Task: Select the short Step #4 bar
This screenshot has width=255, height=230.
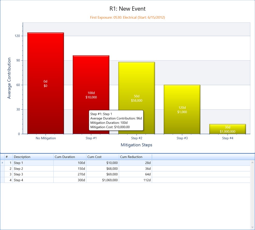Action: [x=228, y=129]
